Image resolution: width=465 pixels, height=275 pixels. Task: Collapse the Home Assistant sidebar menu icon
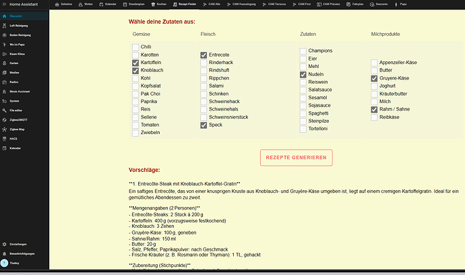pos(4,5)
